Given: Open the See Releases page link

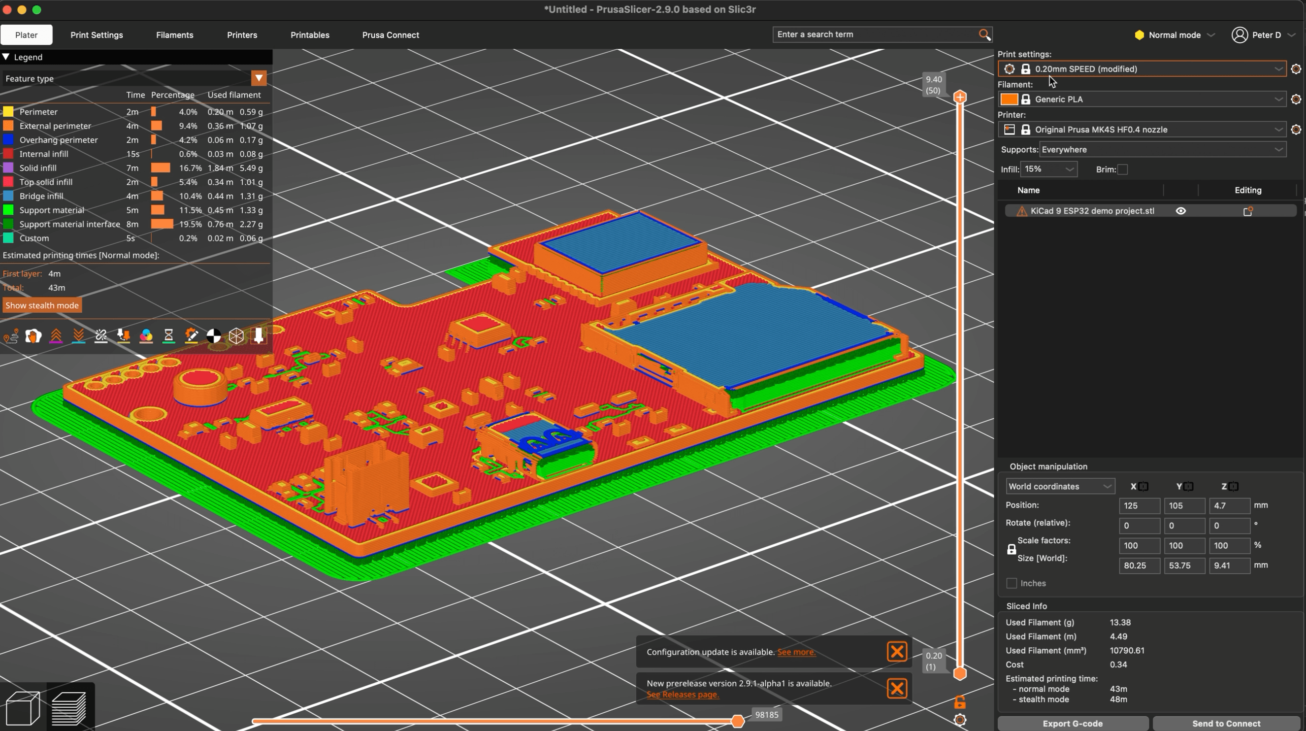Looking at the screenshot, I should [683, 695].
